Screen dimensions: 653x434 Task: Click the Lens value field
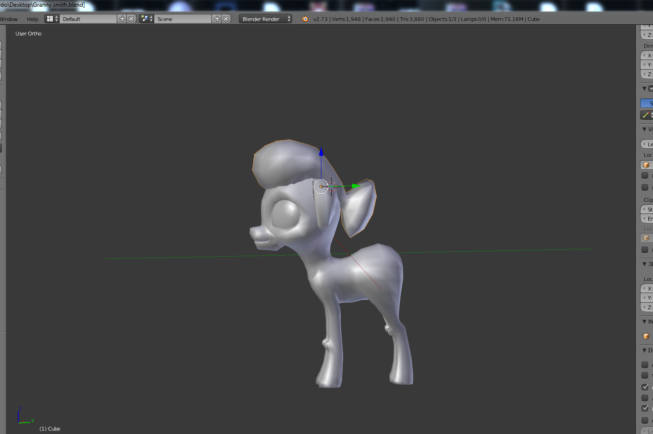647,144
